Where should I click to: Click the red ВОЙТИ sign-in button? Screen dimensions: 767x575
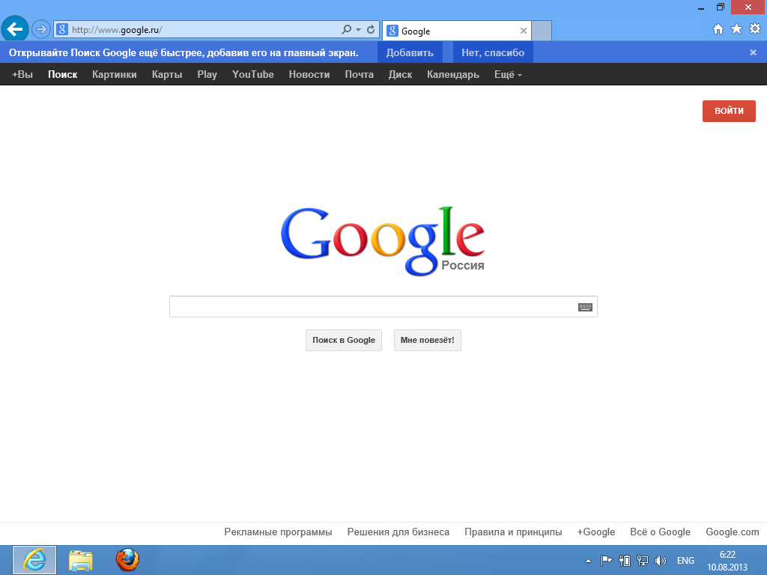(729, 111)
